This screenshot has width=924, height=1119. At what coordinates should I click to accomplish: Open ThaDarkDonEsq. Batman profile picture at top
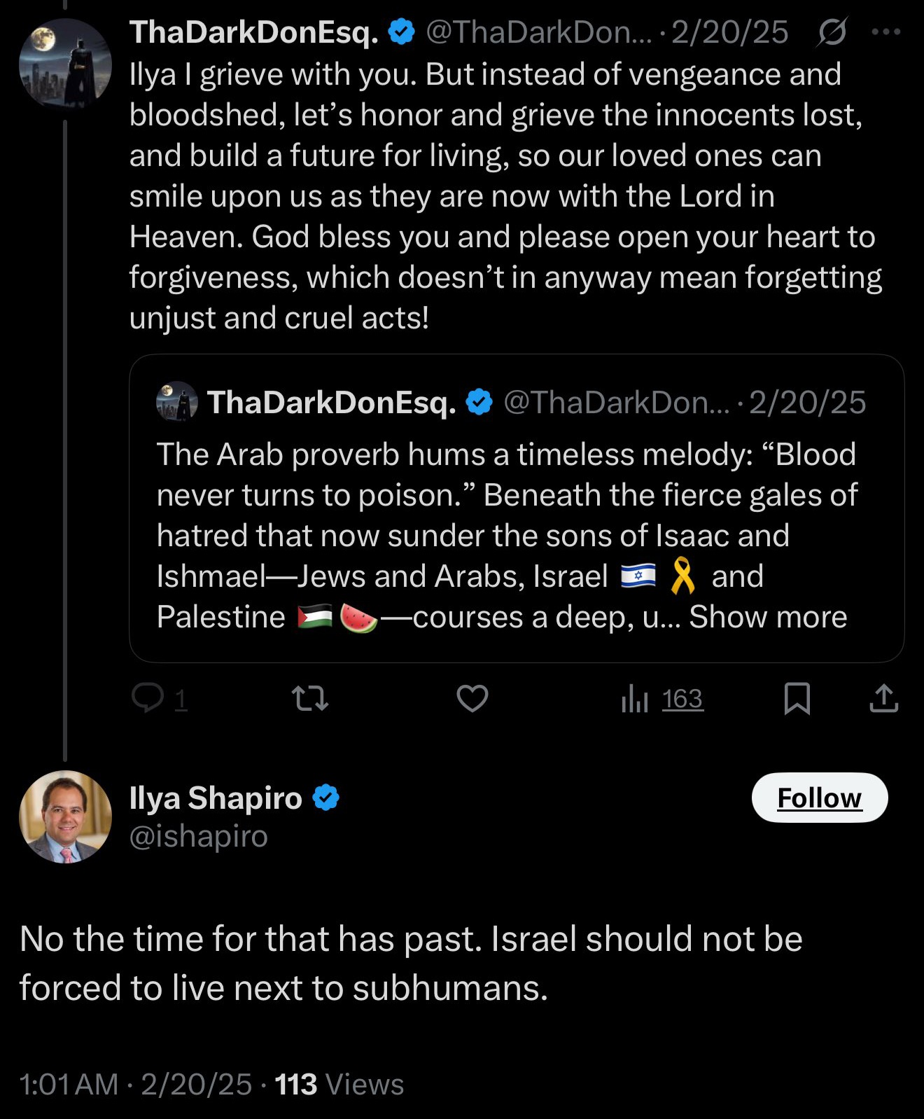coord(65,64)
